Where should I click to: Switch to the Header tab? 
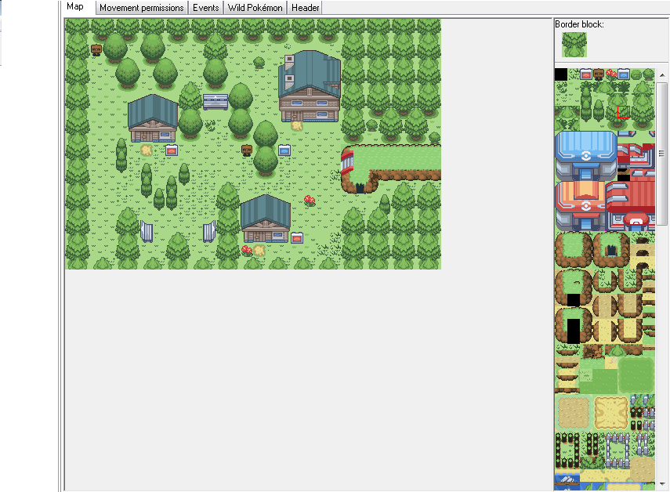pyautogui.click(x=305, y=8)
